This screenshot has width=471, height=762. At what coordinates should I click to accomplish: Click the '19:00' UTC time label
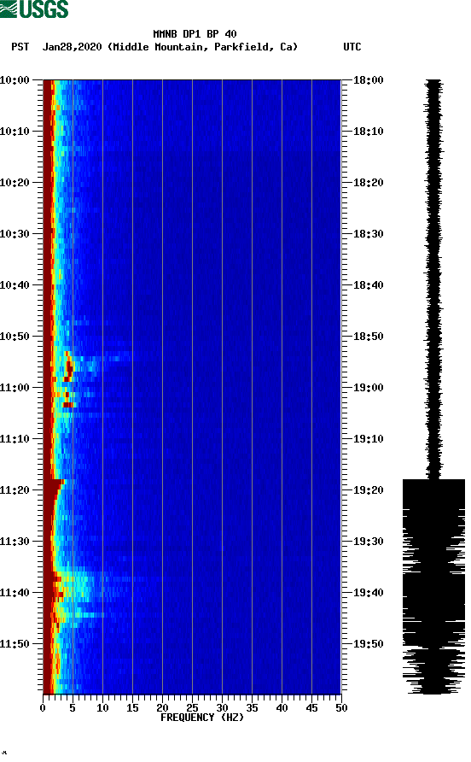pyautogui.click(x=369, y=388)
